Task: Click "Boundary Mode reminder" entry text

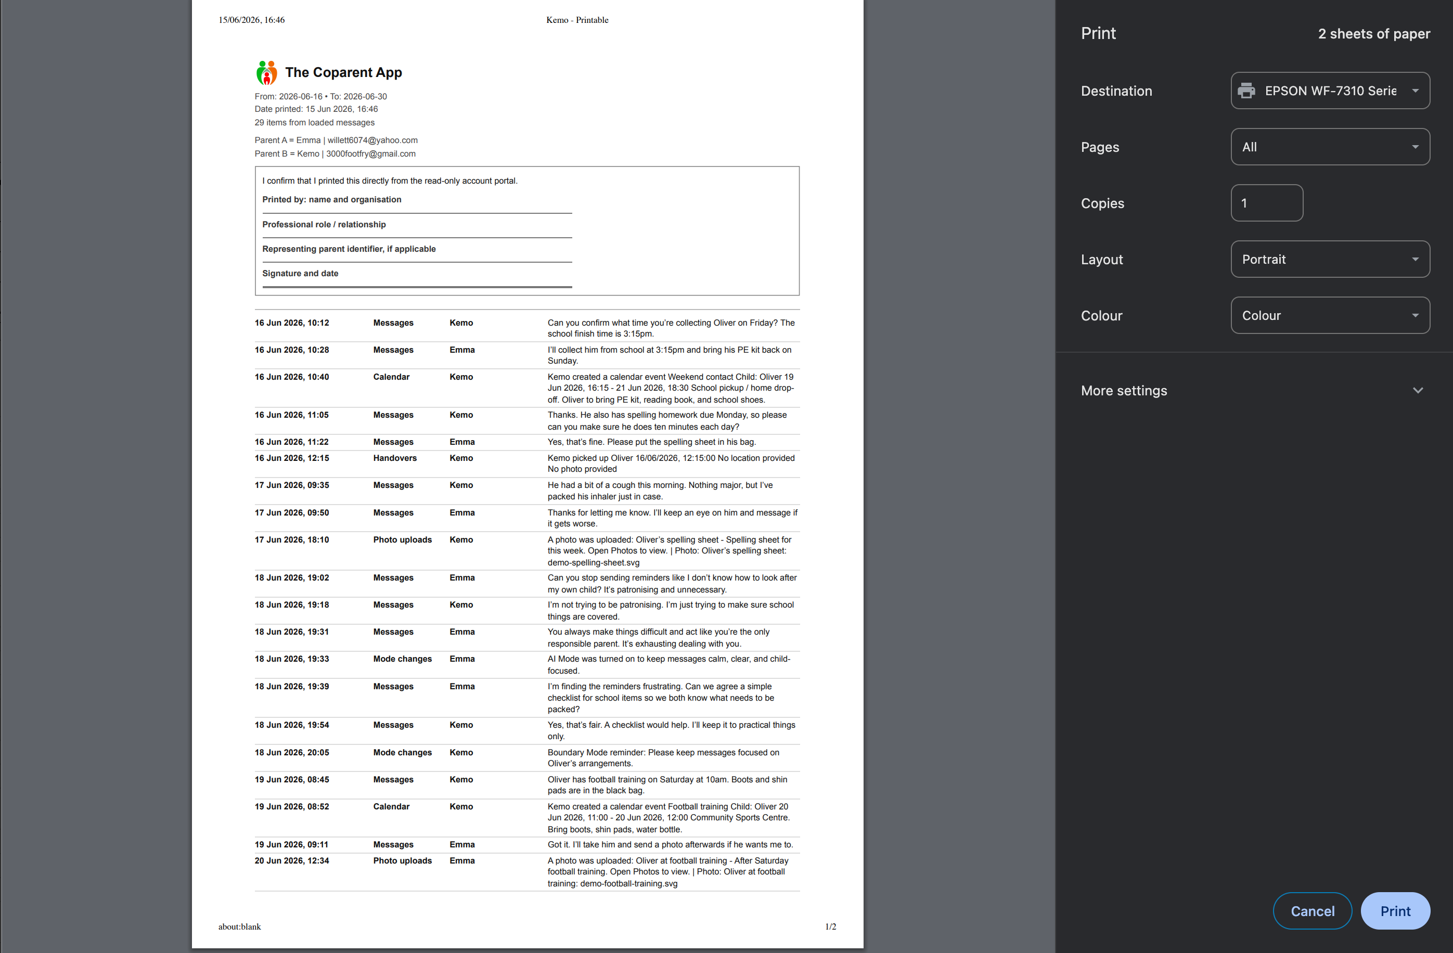Action: point(663,758)
